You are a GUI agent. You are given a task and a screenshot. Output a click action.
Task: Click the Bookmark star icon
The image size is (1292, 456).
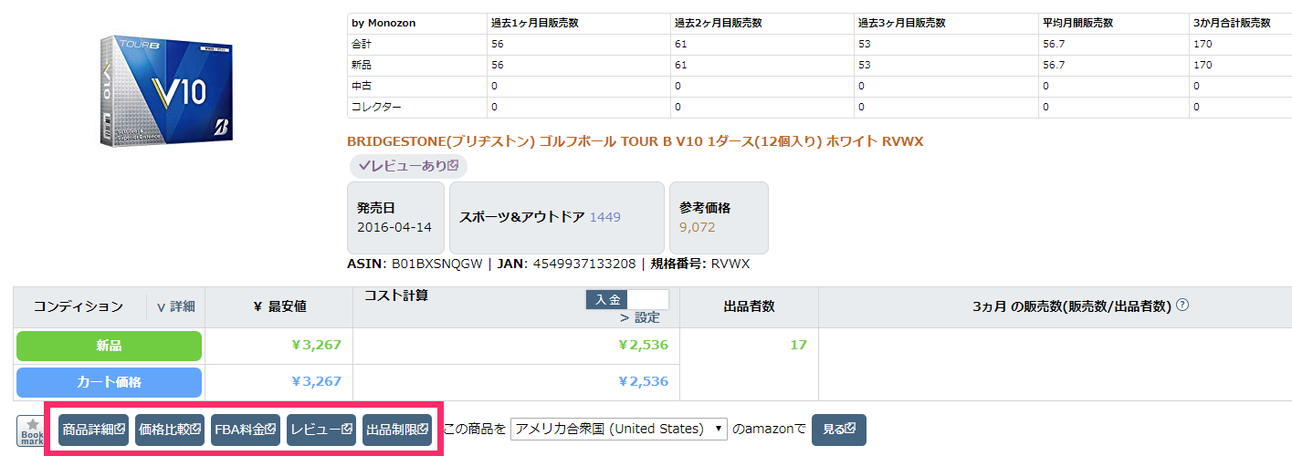(31, 430)
